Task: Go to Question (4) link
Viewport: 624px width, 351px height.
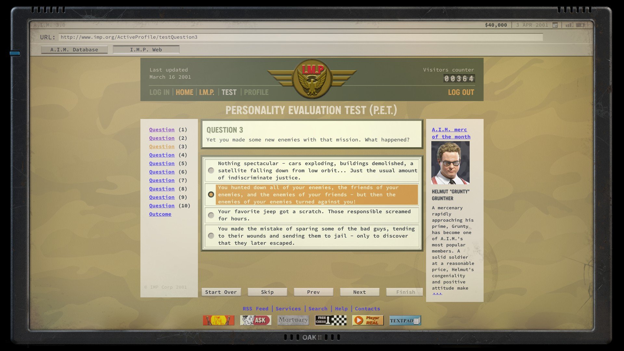Action: click(x=162, y=155)
